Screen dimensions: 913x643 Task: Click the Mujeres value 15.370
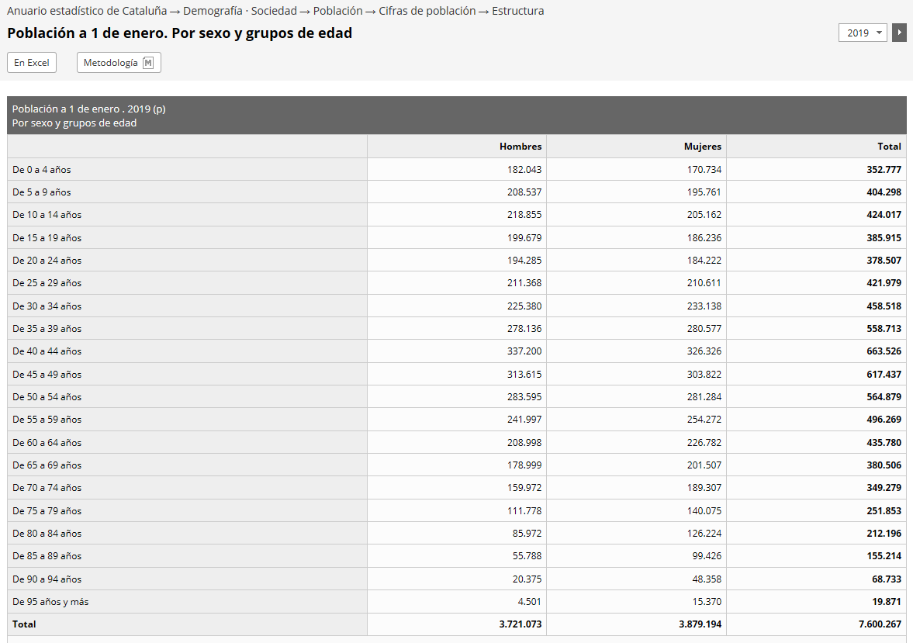[706, 602]
